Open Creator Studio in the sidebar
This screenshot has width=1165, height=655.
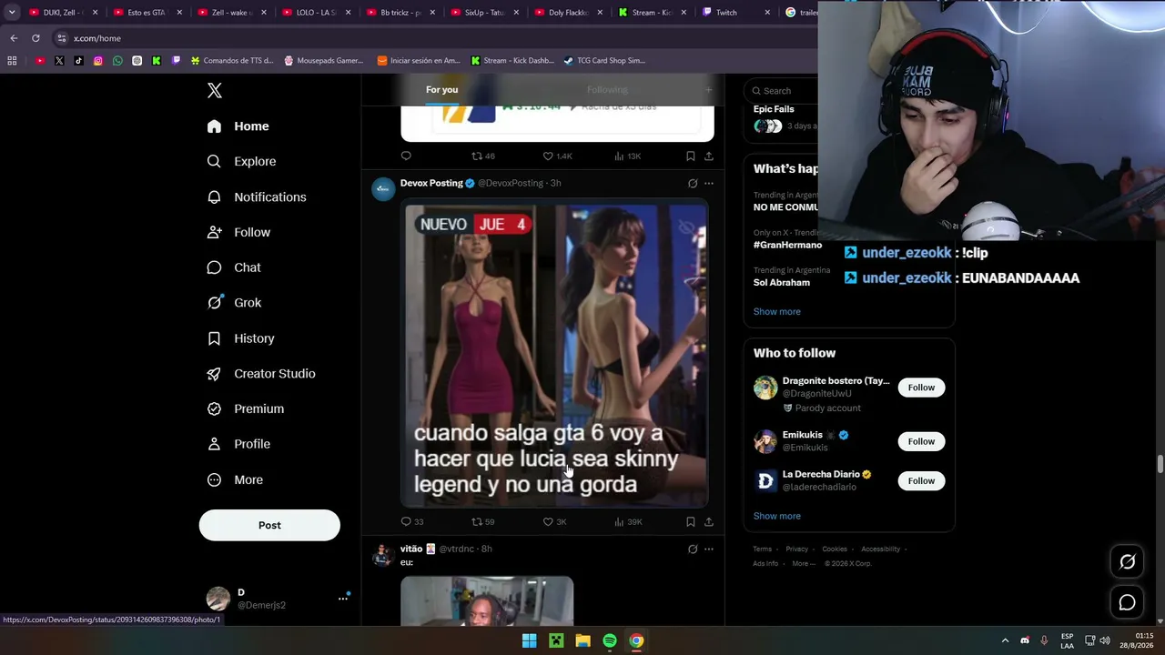(x=261, y=374)
